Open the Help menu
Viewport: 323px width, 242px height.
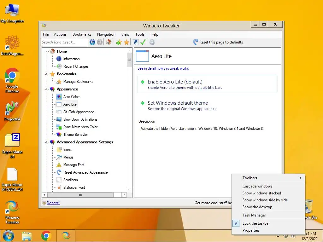click(154, 34)
